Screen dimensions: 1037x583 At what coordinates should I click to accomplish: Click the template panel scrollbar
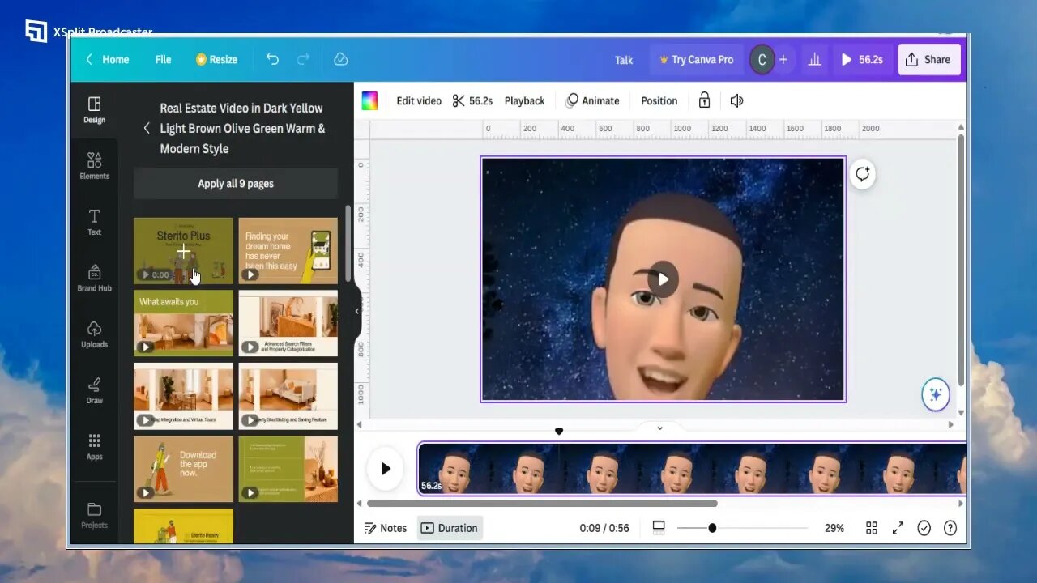tap(348, 243)
